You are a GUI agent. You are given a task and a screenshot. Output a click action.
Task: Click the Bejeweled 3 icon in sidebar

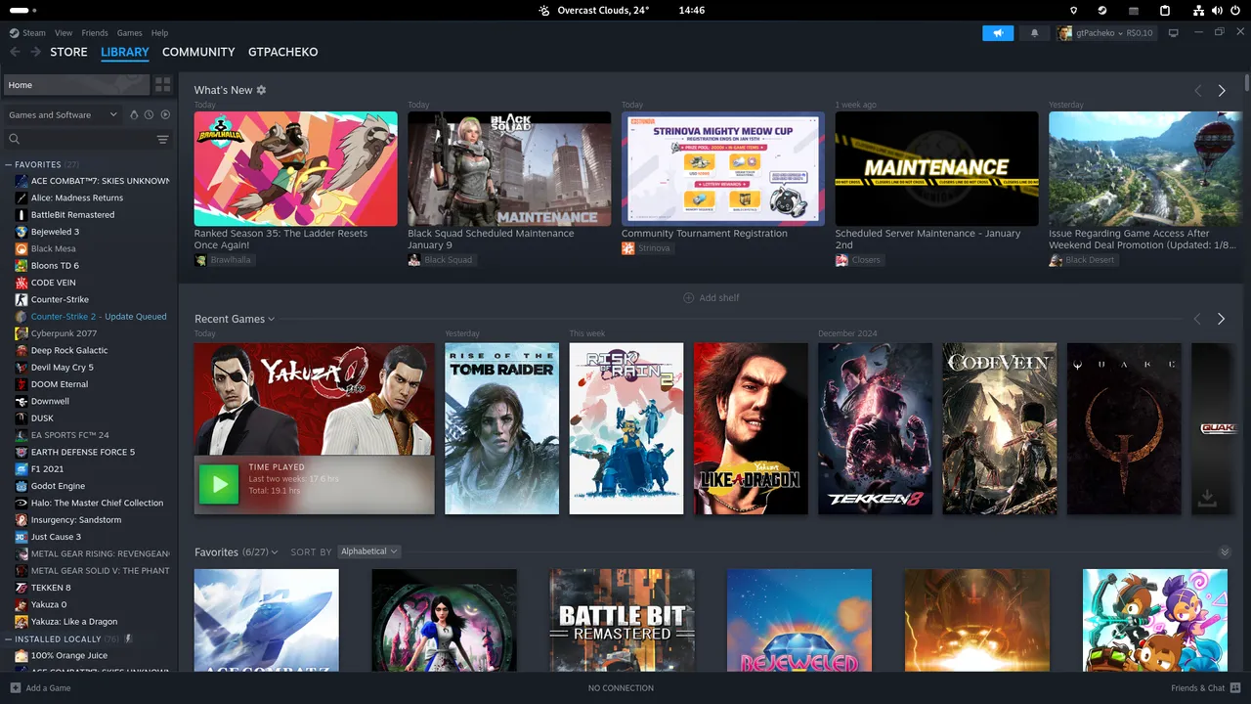22,232
